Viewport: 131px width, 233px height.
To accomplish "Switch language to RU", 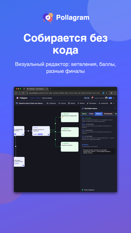I will pyautogui.click(x=110, y=98).
